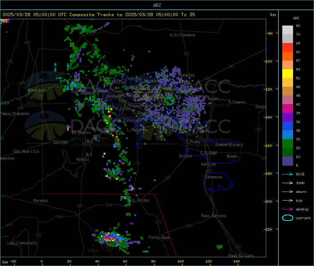
Task: Click the -80 km axis label
Action: [x=270, y=33]
